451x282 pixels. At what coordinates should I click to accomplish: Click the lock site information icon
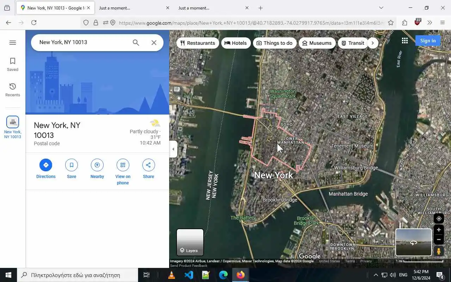96,23
